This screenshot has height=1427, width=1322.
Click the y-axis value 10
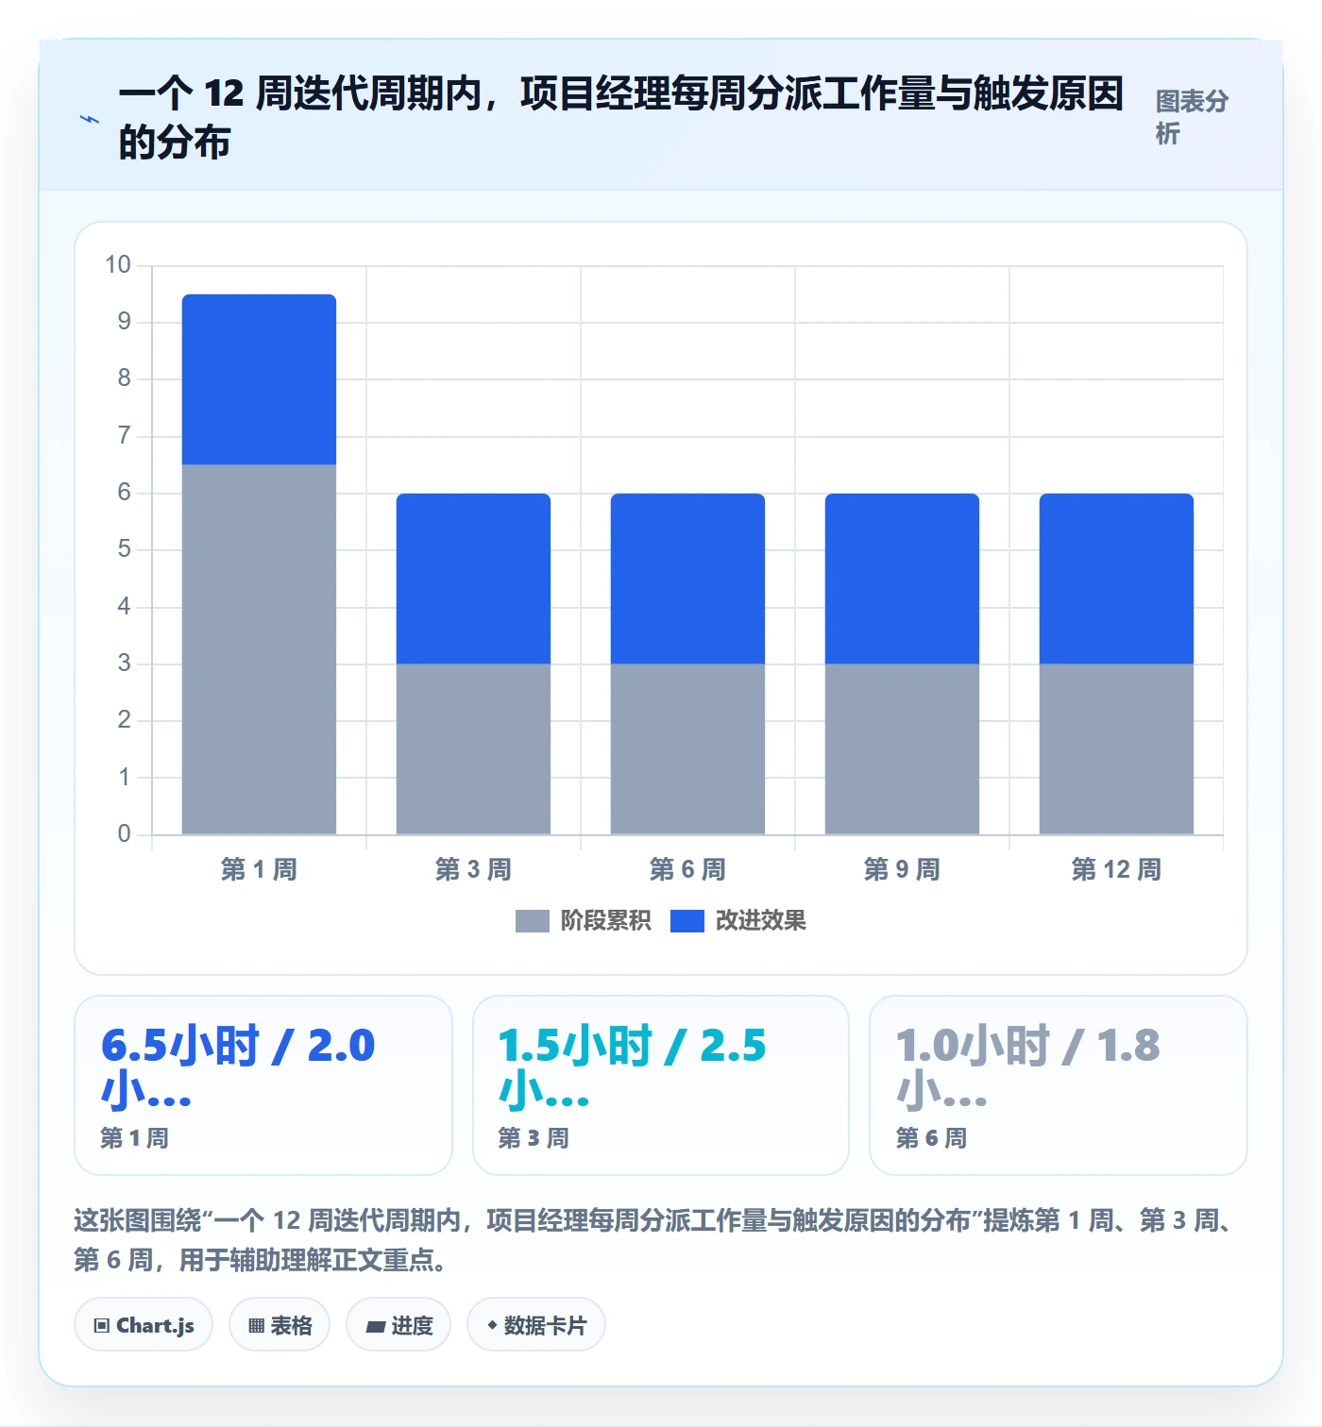click(x=118, y=265)
